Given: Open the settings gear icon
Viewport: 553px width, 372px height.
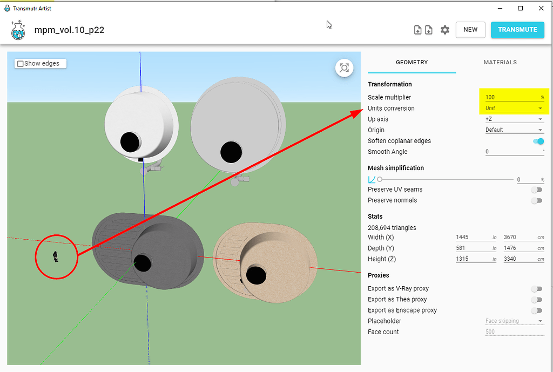Looking at the screenshot, I should point(444,30).
